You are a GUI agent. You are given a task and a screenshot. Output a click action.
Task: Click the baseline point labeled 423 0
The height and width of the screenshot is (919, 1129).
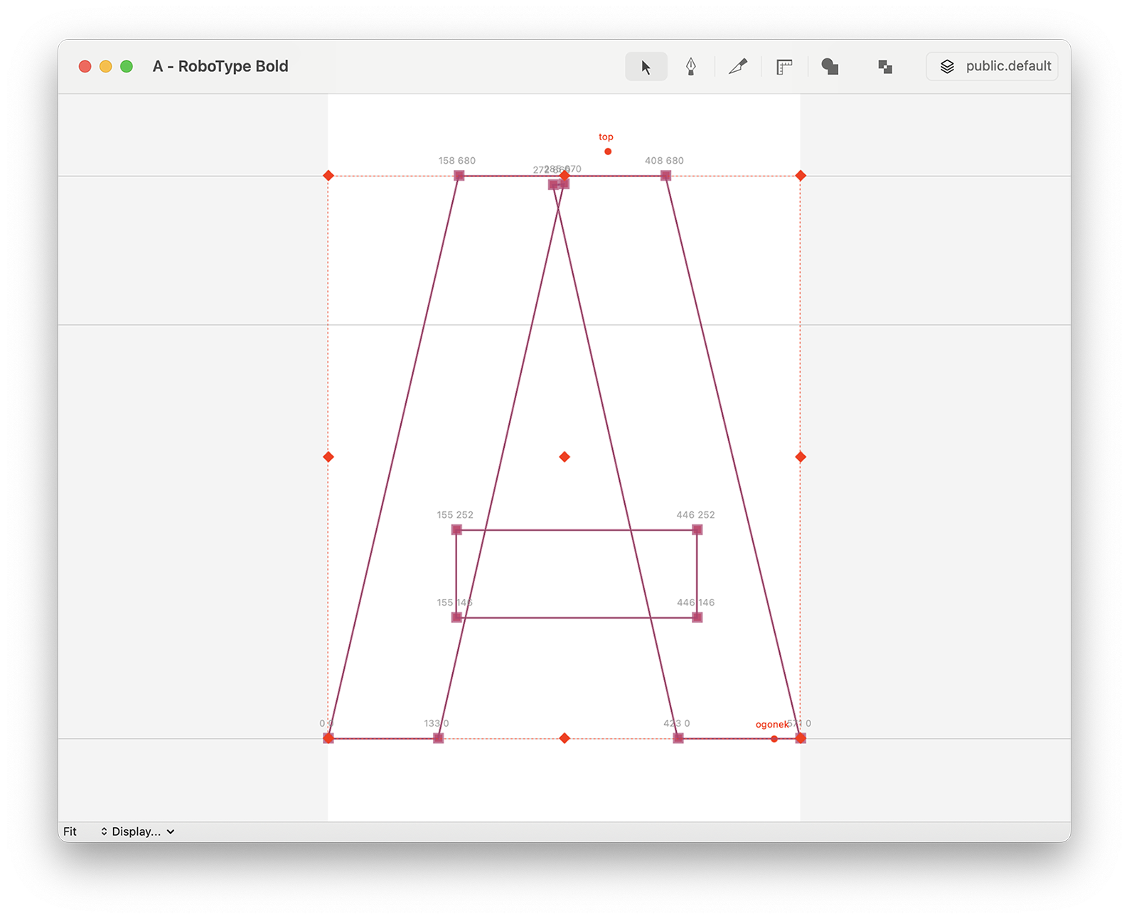coord(678,738)
